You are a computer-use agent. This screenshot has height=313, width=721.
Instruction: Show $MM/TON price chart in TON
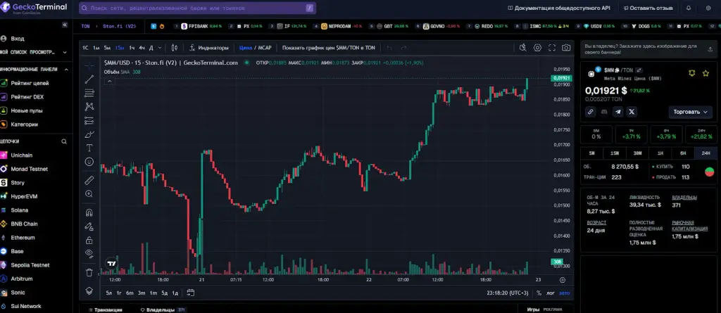328,47
